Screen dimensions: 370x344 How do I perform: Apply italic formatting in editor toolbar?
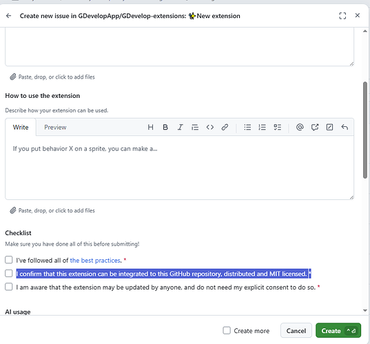pos(181,128)
